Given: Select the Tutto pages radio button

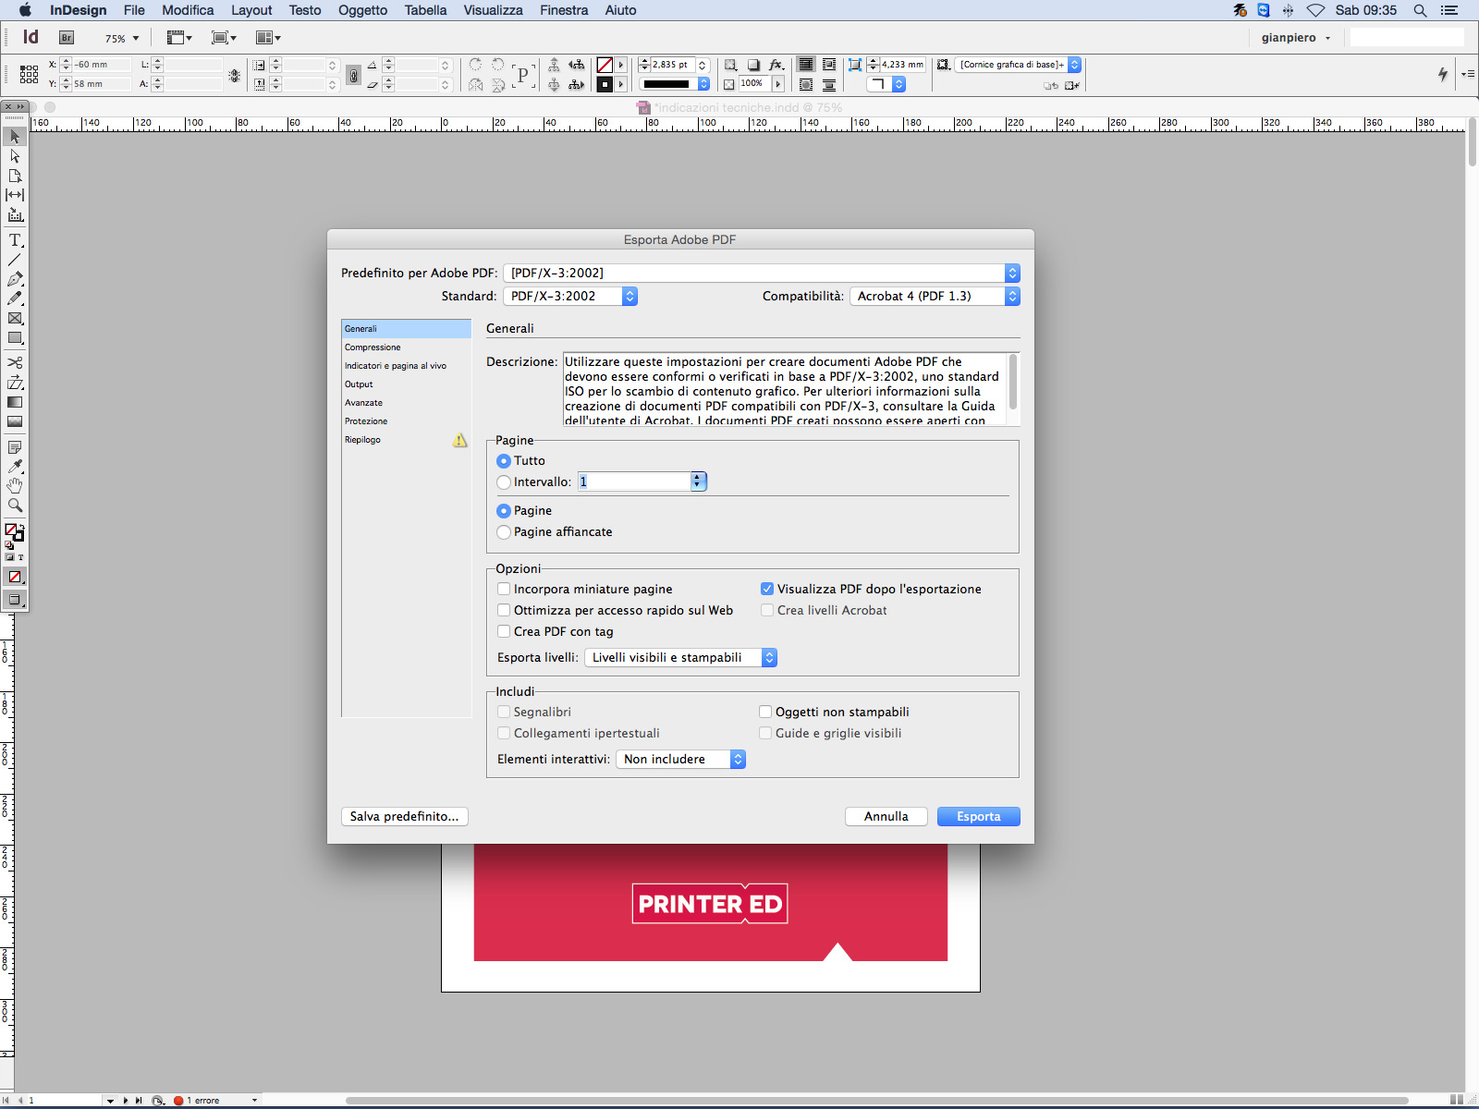Looking at the screenshot, I should [504, 461].
